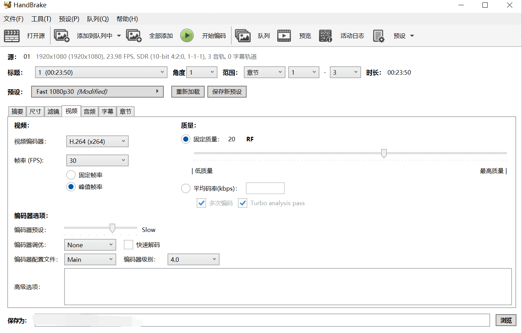Switch to the 章节 tab
The height and width of the screenshot is (333, 522).
click(126, 111)
